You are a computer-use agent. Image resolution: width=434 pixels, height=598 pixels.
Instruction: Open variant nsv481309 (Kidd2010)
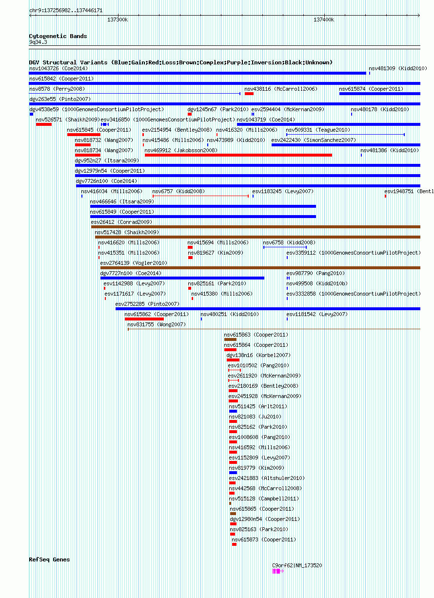398,69
